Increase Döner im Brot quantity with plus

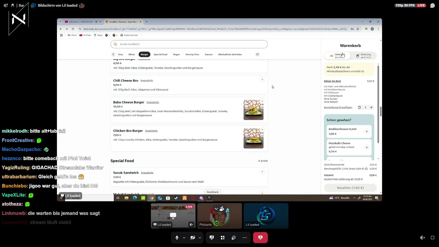(371, 107)
